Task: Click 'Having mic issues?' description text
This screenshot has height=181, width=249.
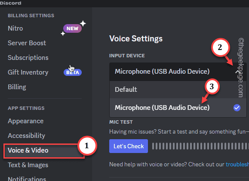Action: [179, 132]
